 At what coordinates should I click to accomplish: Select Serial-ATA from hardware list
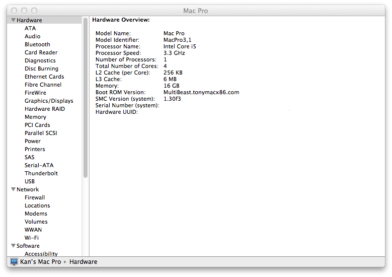[39, 165]
